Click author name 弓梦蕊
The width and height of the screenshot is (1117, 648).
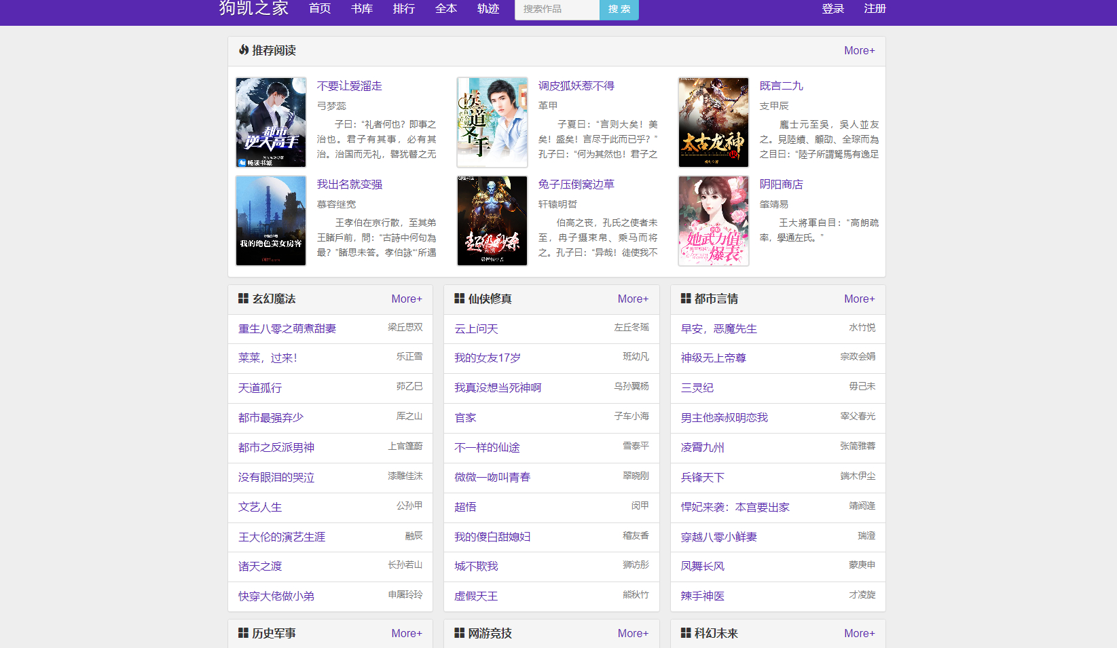click(x=331, y=106)
